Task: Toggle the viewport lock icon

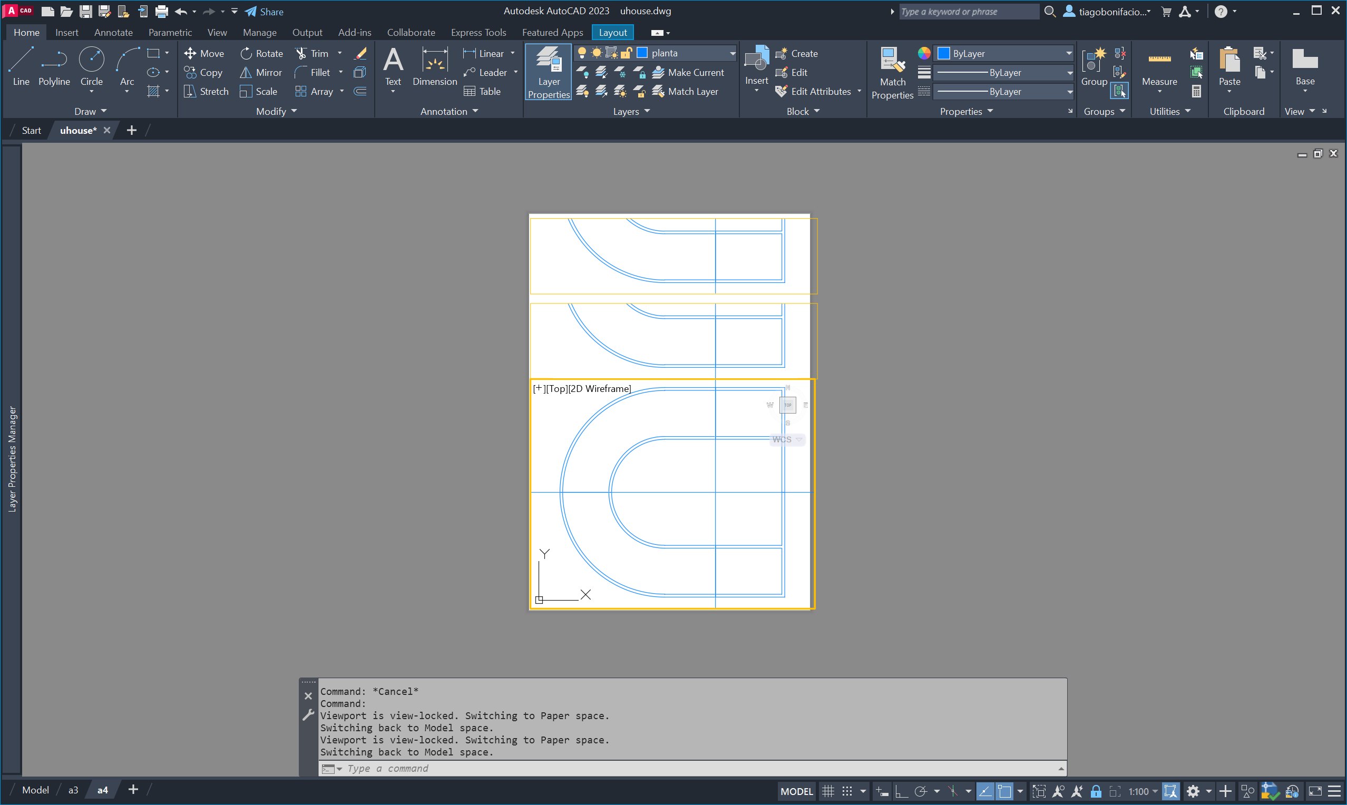Action: tap(1095, 791)
